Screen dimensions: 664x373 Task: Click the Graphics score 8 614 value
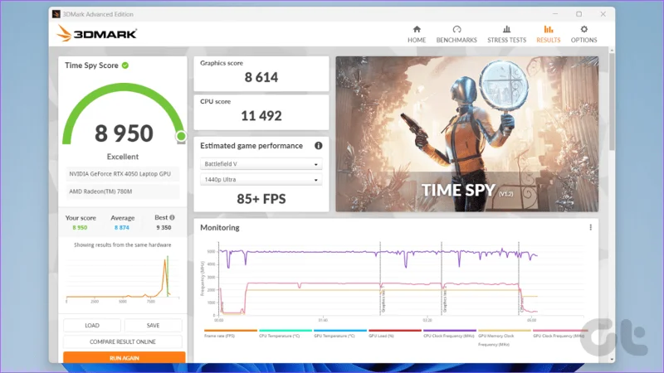(x=261, y=77)
